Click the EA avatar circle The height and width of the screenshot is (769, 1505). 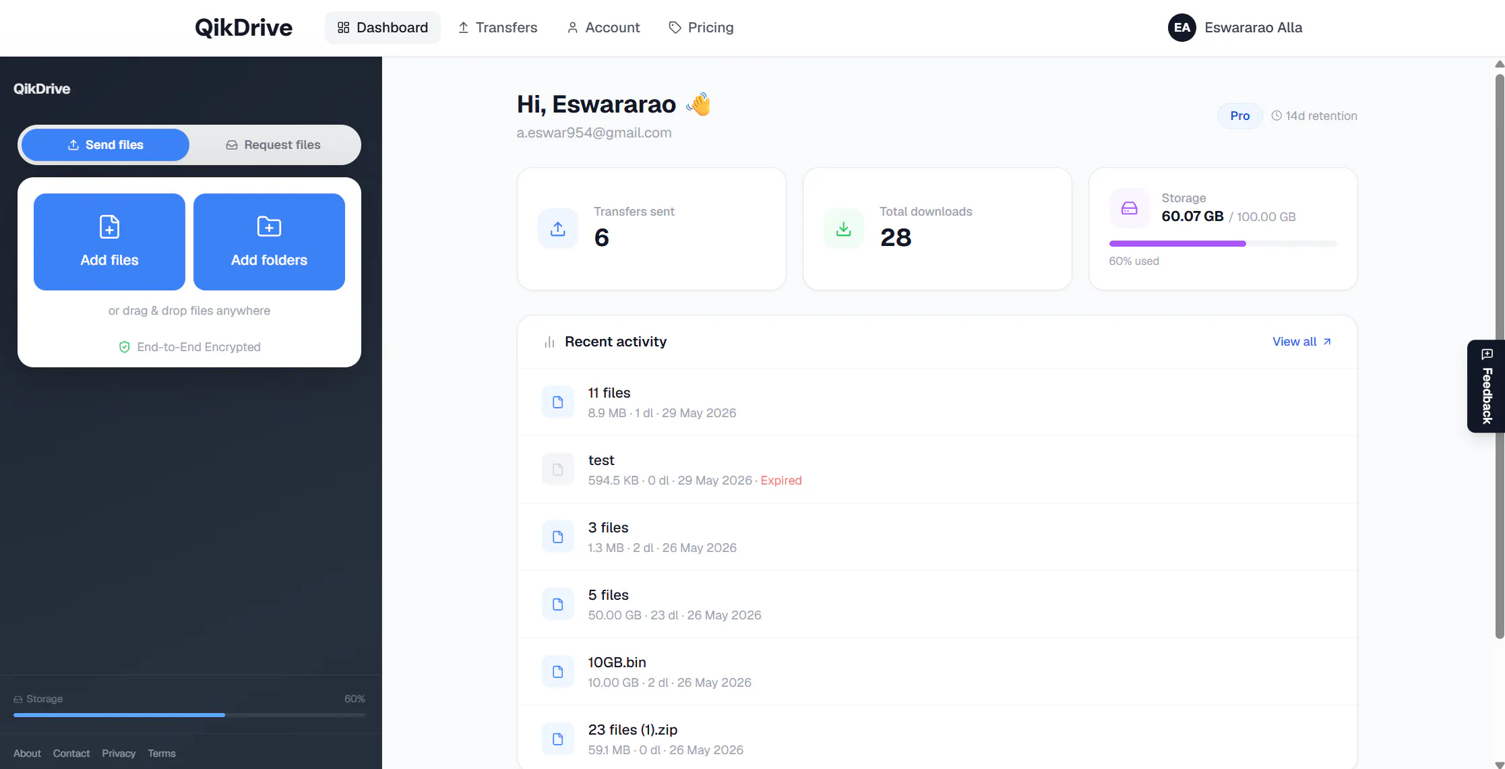[1181, 28]
